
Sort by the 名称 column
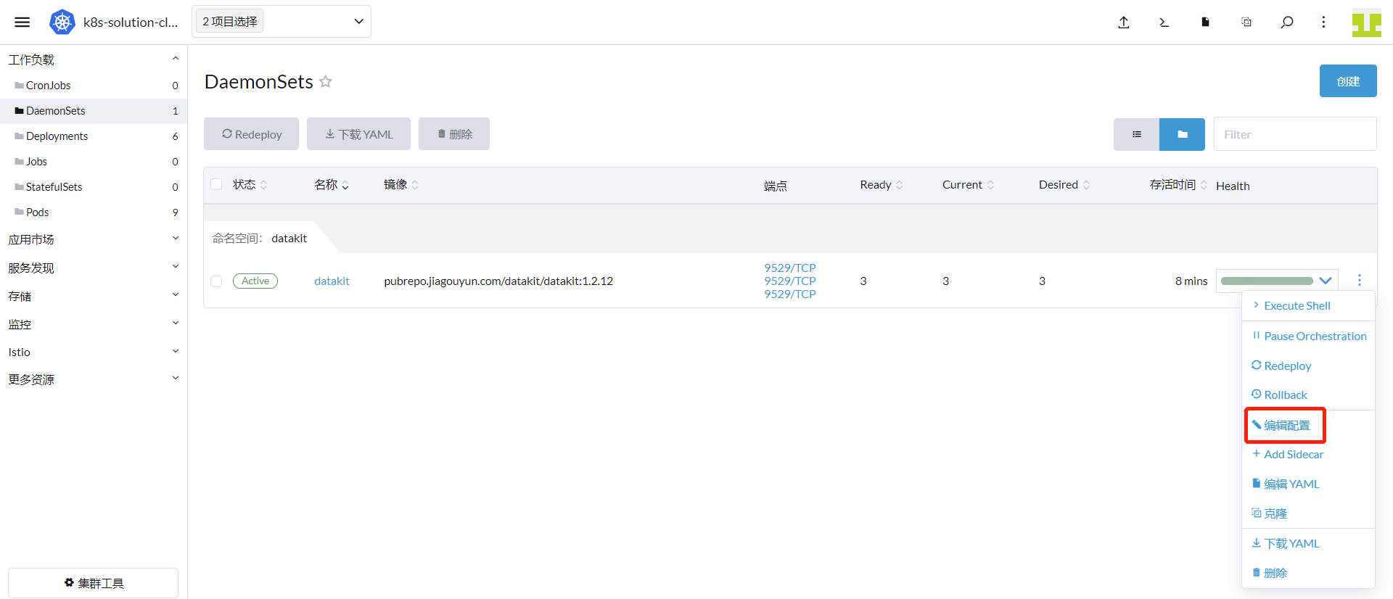click(332, 185)
